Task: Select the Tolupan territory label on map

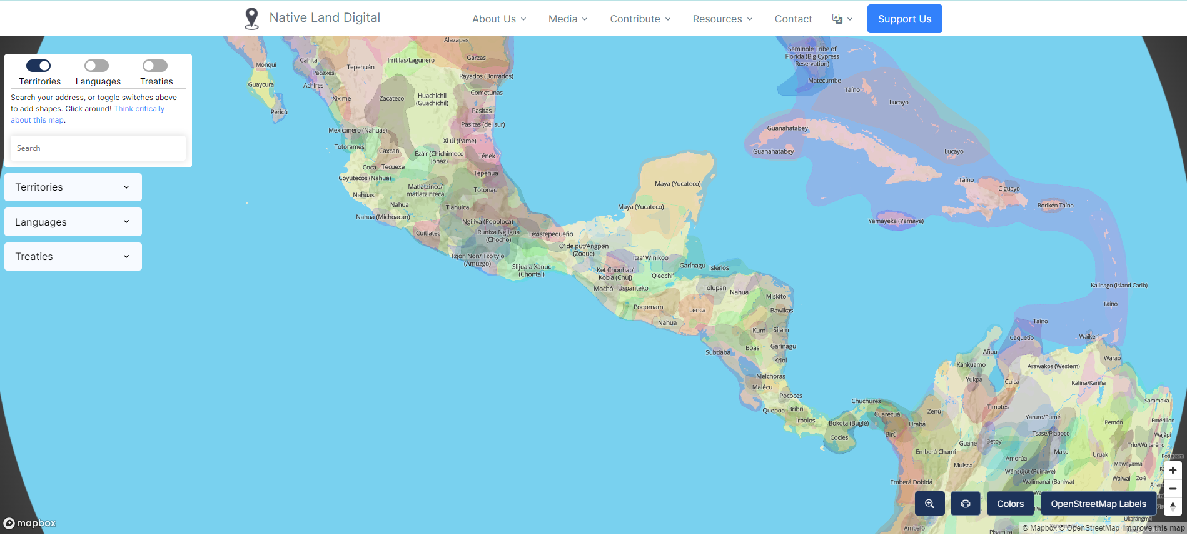Action: click(x=715, y=288)
